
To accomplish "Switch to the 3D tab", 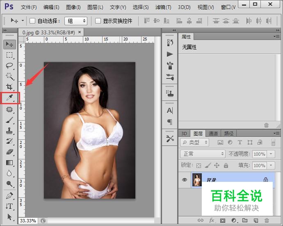I will [x=184, y=134].
